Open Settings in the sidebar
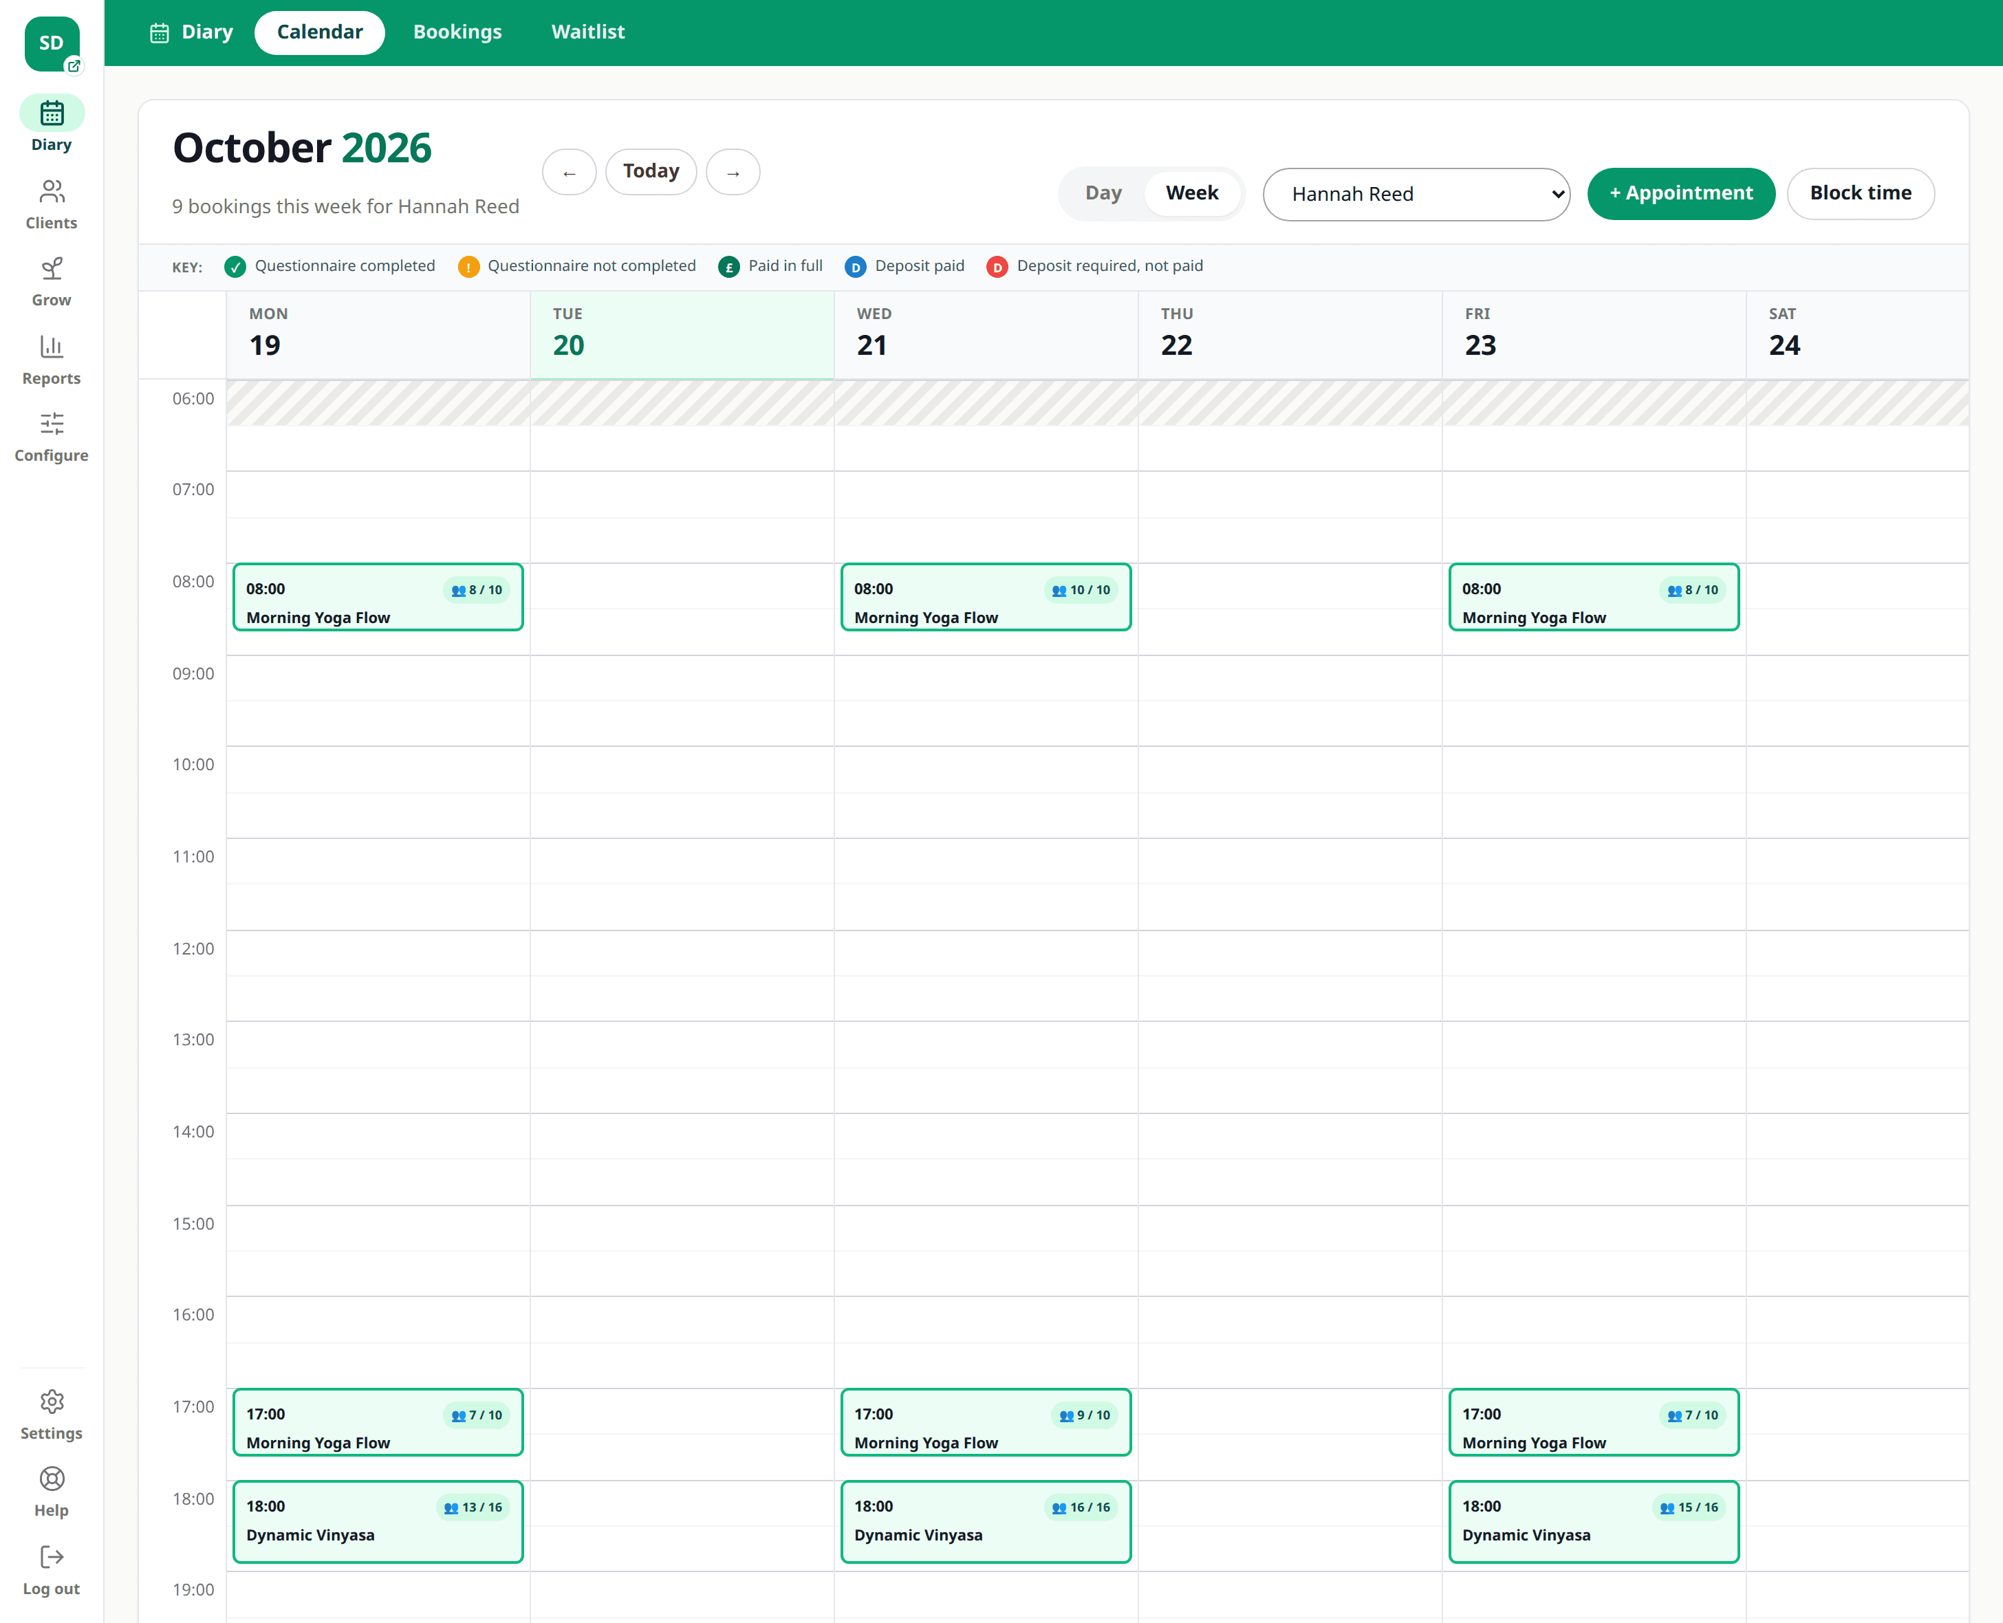The width and height of the screenshot is (2003, 1623). 52,1415
